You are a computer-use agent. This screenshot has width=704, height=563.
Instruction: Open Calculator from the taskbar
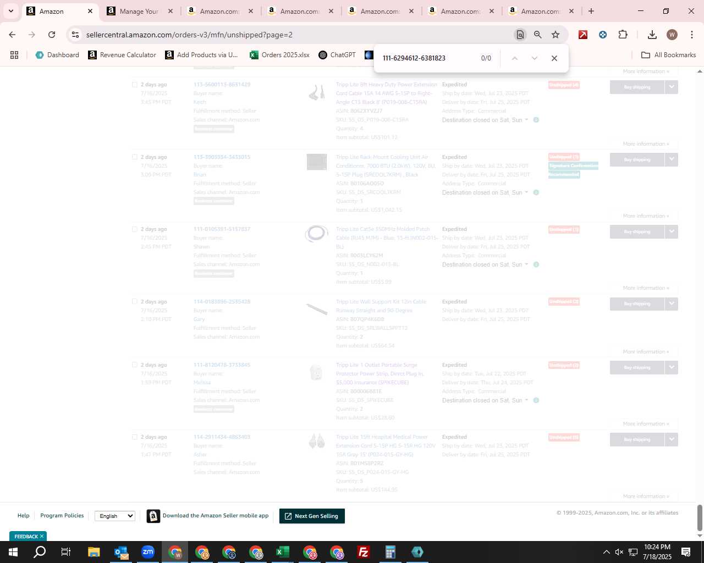coord(391,552)
